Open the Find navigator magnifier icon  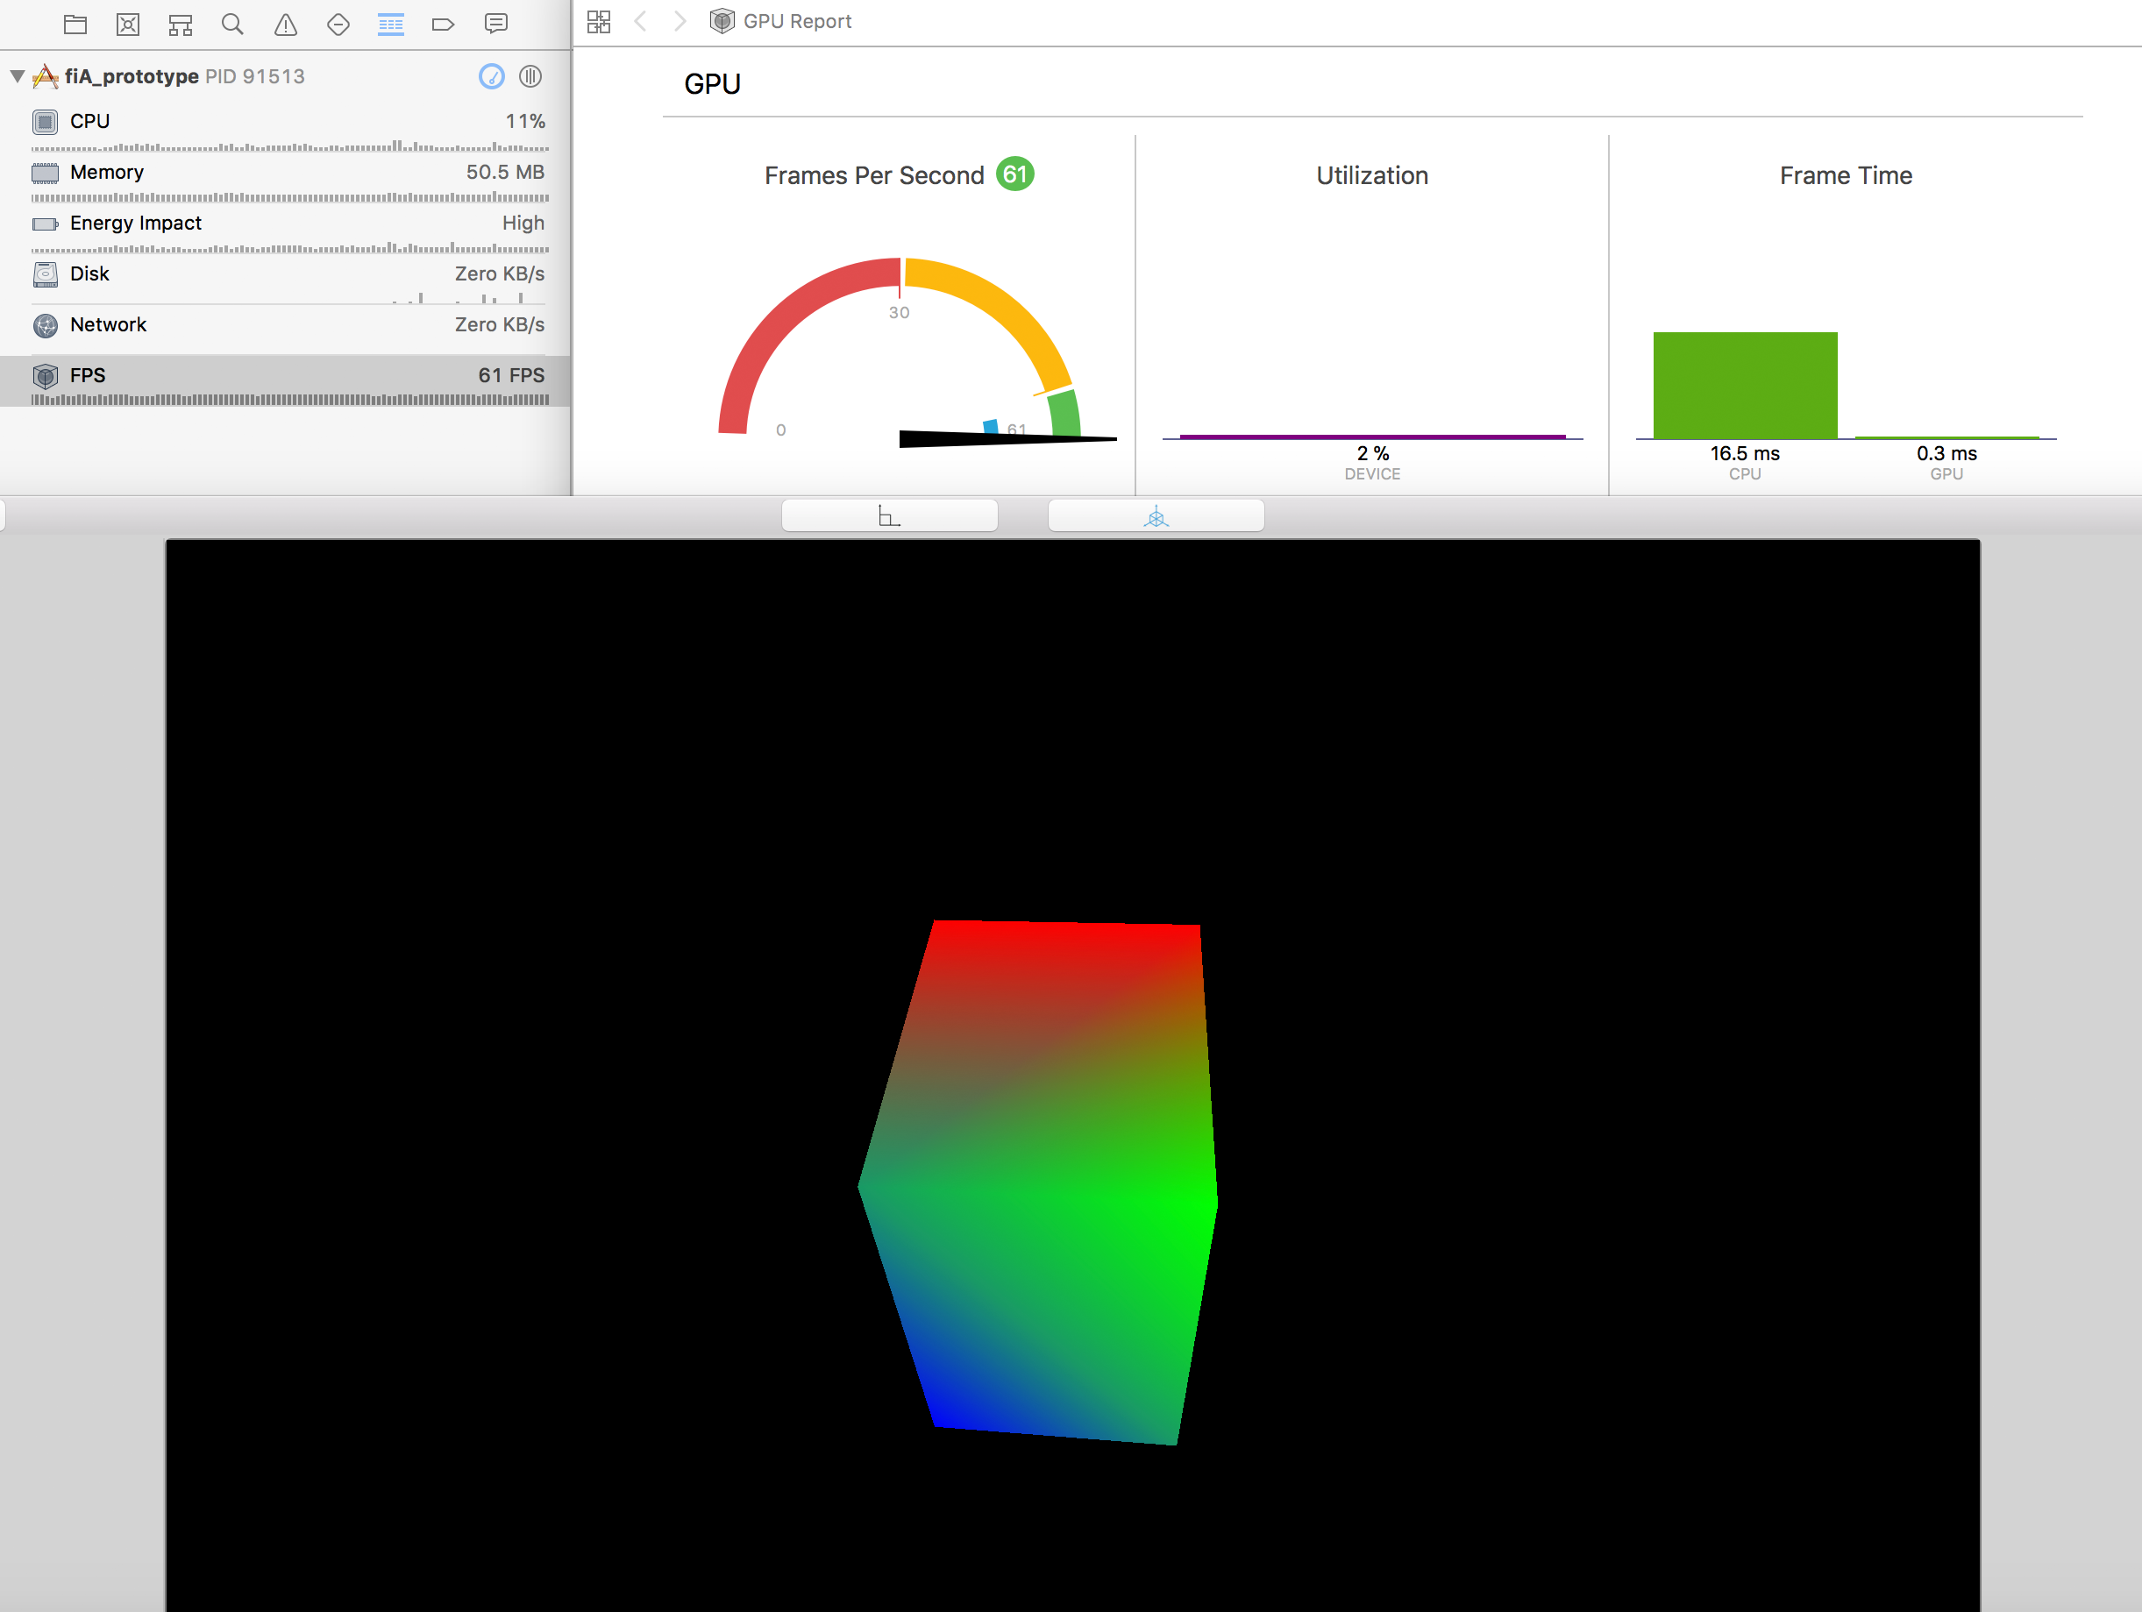coord(232,25)
